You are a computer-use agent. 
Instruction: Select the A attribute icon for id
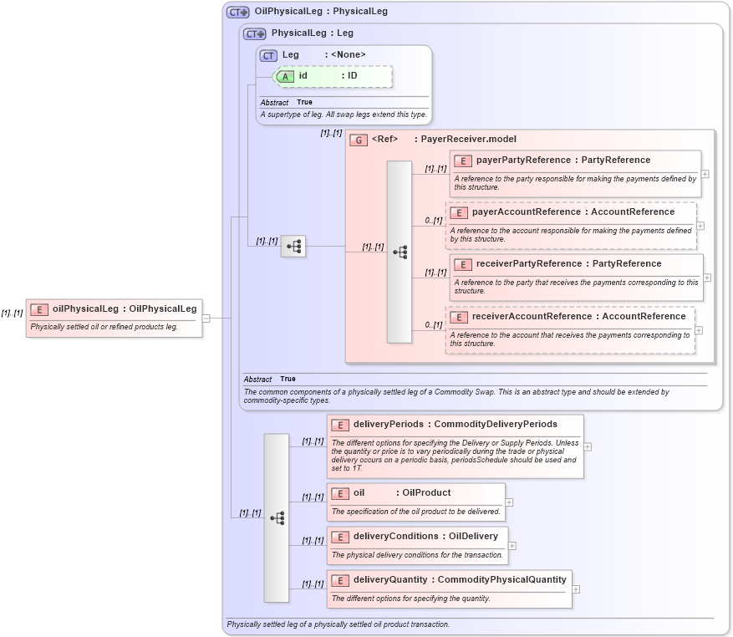click(x=285, y=77)
